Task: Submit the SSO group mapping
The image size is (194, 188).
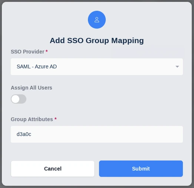Action: [141, 169]
